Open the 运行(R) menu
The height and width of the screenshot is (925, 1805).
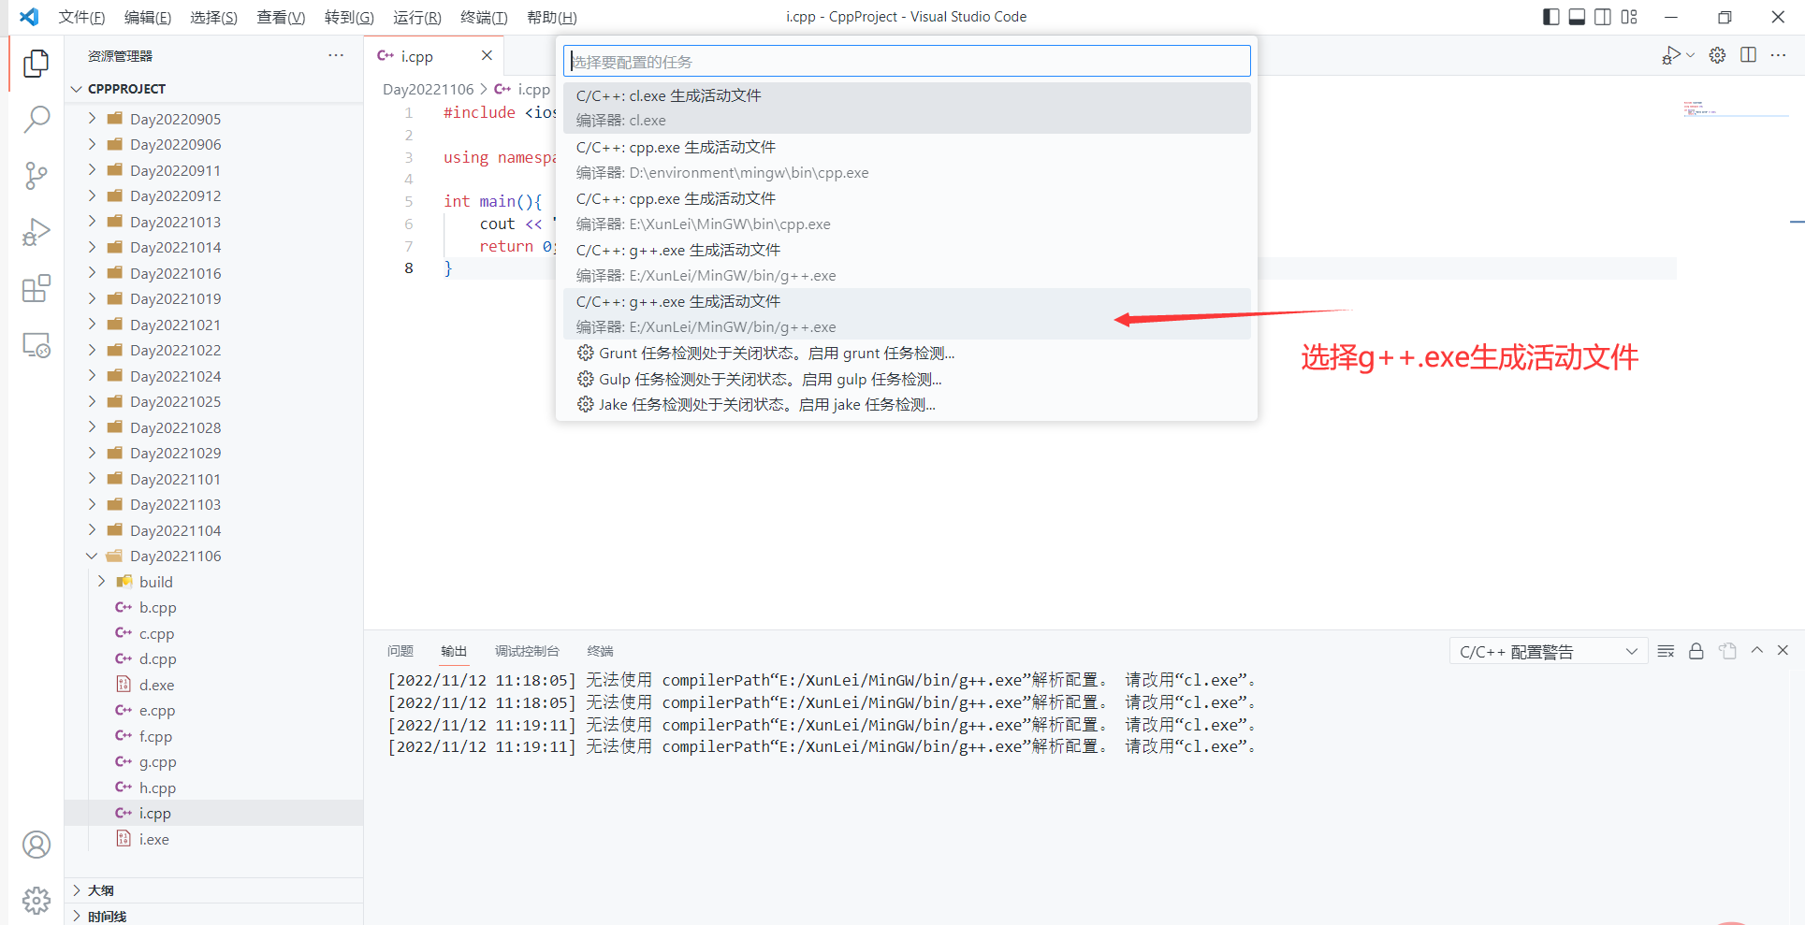(417, 17)
